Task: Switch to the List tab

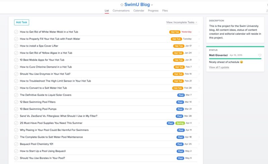Action: (x=107, y=11)
